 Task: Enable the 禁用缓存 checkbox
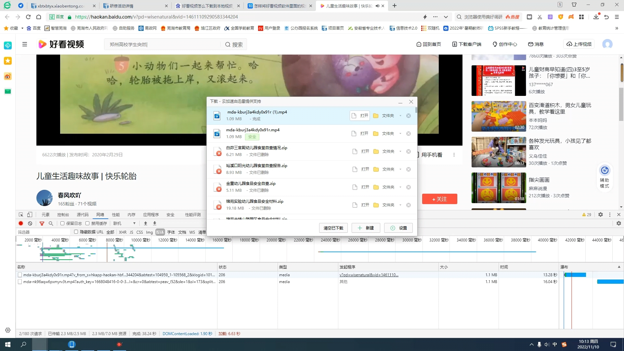87,223
